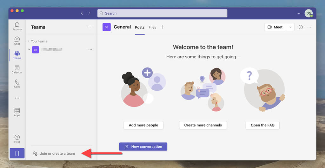Open the Calls section
Screen dimensions: 325x168
point(17,84)
